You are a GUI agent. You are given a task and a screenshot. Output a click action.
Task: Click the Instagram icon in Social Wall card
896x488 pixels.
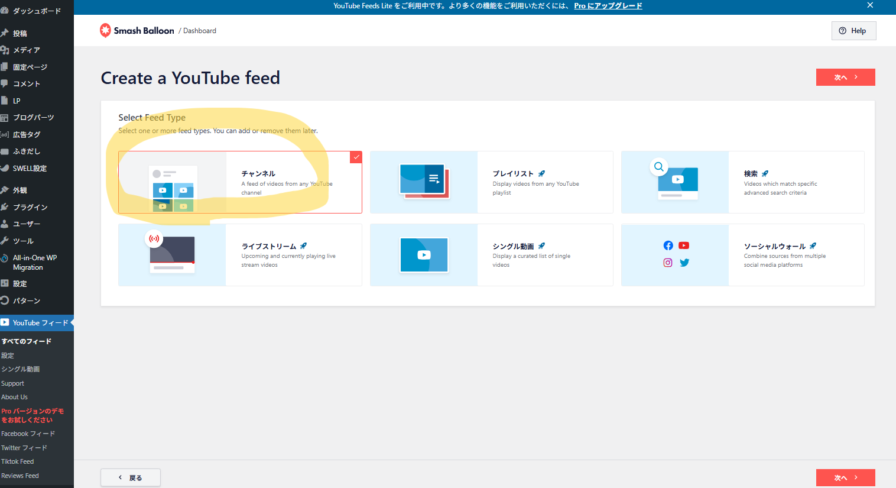tap(668, 263)
